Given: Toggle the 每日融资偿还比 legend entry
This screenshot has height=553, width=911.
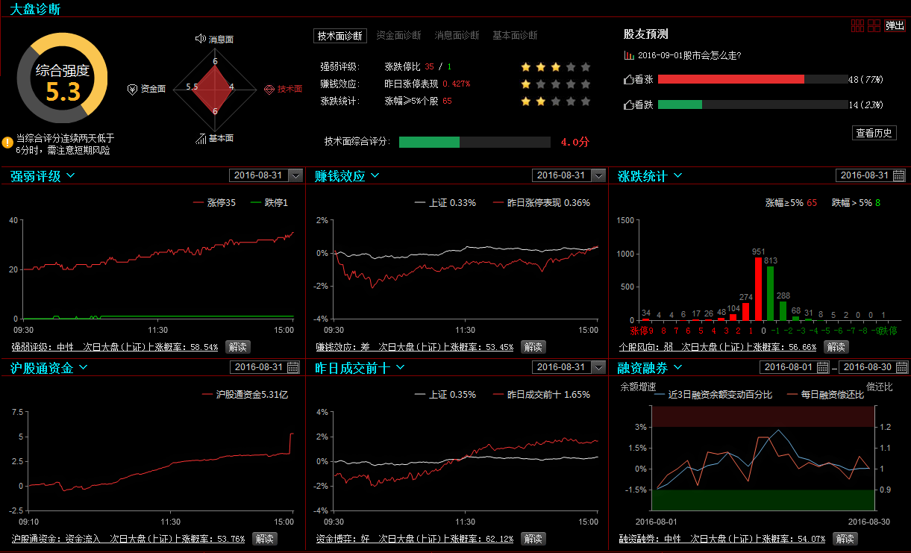Looking at the screenshot, I should [825, 394].
